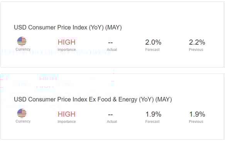Screen dimensions: 225x141
Task: Click the HIGH importance badge in the second card
Action: coord(67,114)
